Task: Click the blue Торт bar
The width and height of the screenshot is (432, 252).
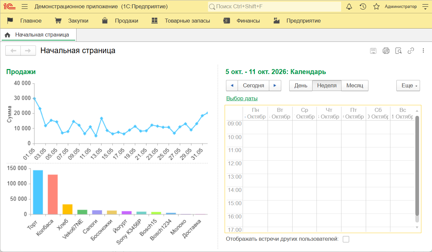Action: pyautogui.click(x=38, y=192)
